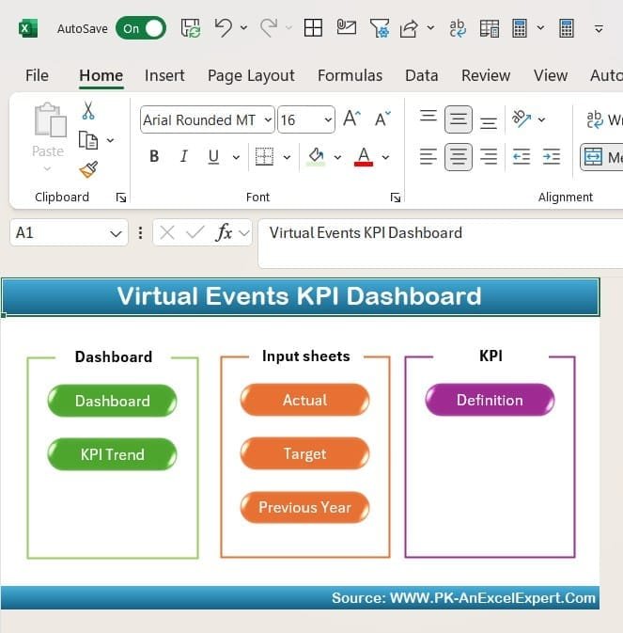Click the Redo arrow icon

click(269, 28)
